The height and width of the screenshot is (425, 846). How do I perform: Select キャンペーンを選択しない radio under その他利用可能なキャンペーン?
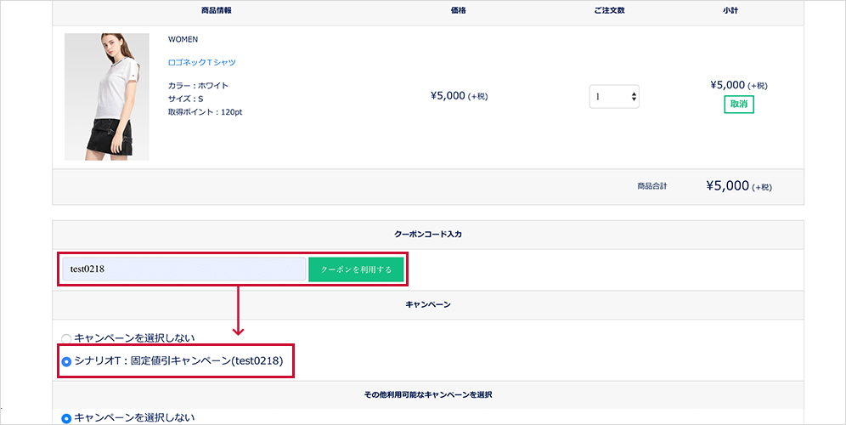[66, 418]
